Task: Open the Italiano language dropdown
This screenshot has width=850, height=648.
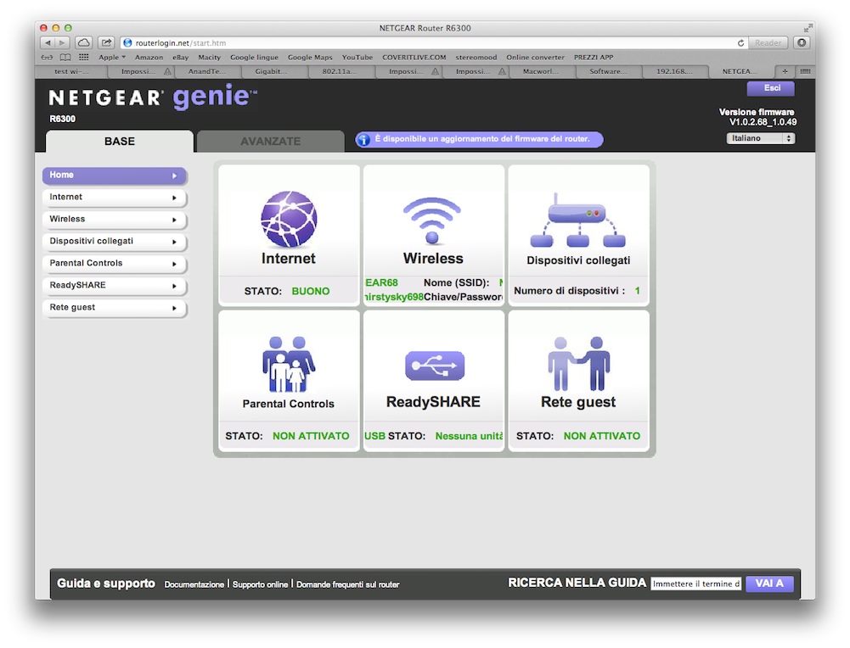Action: [x=761, y=138]
